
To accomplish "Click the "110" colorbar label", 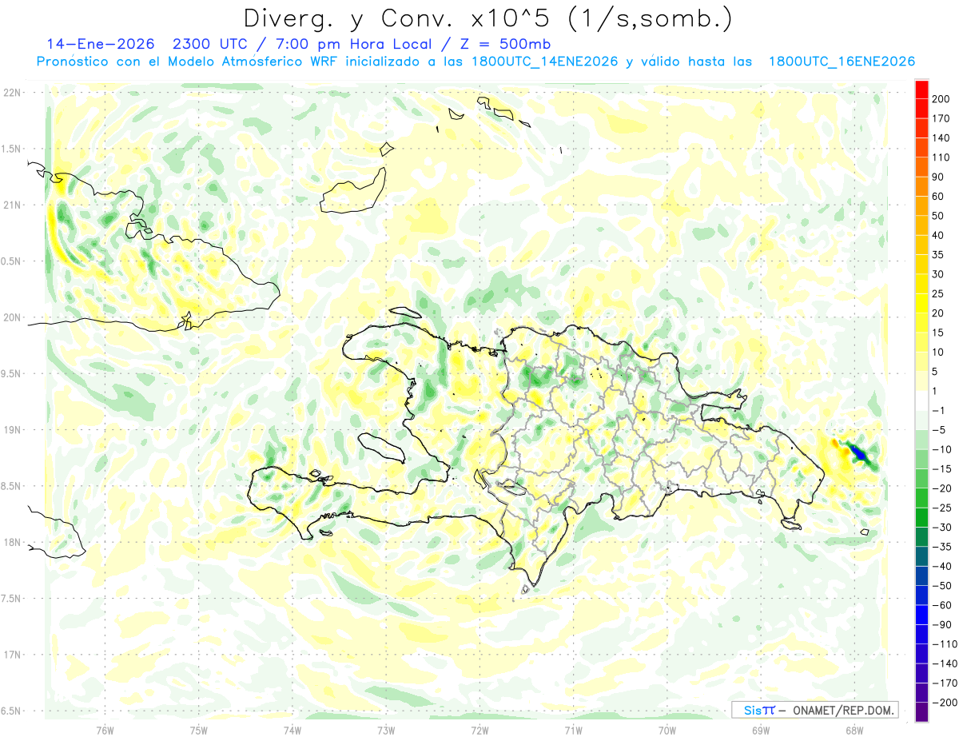I will 941,157.
